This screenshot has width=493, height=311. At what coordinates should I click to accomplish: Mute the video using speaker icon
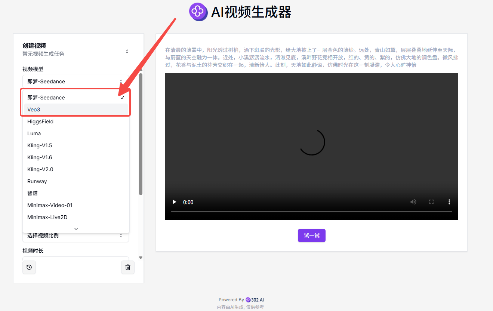click(x=413, y=202)
